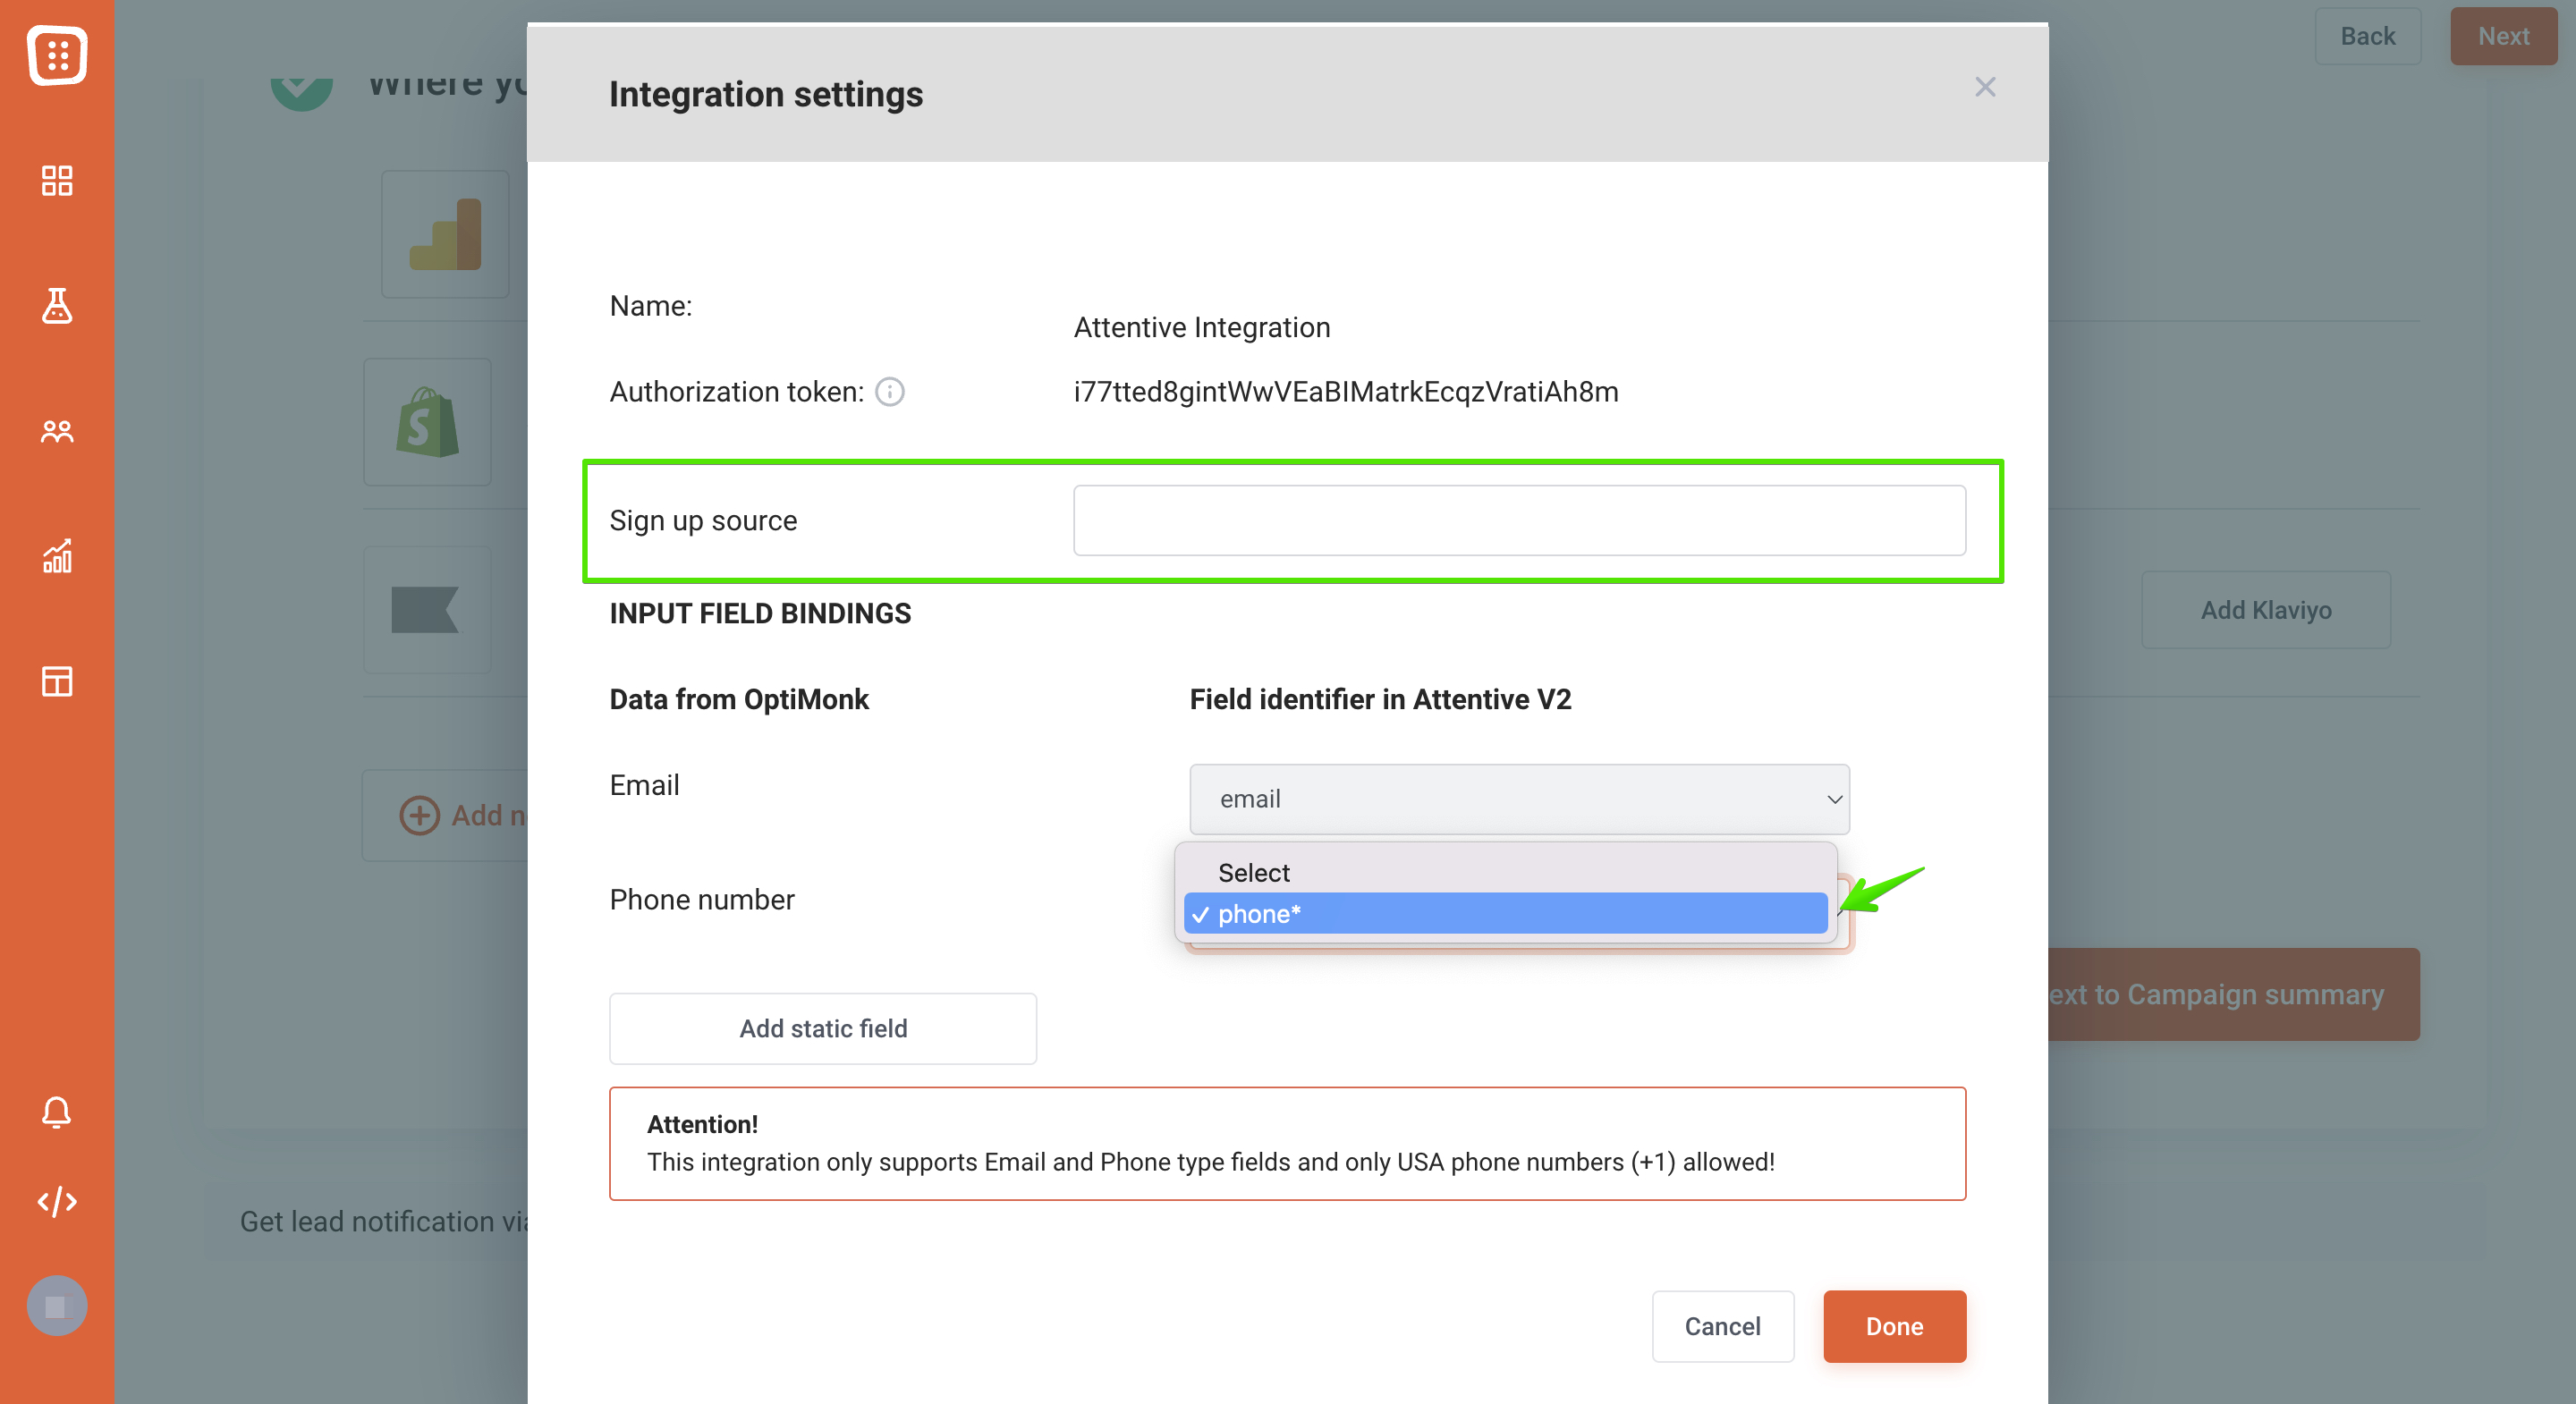The height and width of the screenshot is (1404, 2576).
Task: Click the Klaviyo flag integration icon
Action: coord(428,610)
